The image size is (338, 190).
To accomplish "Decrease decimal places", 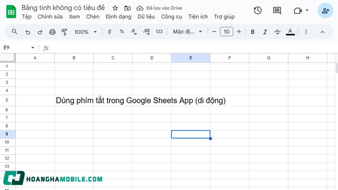I will click(134, 32).
